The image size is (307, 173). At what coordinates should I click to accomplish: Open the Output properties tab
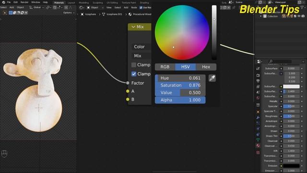258,81
